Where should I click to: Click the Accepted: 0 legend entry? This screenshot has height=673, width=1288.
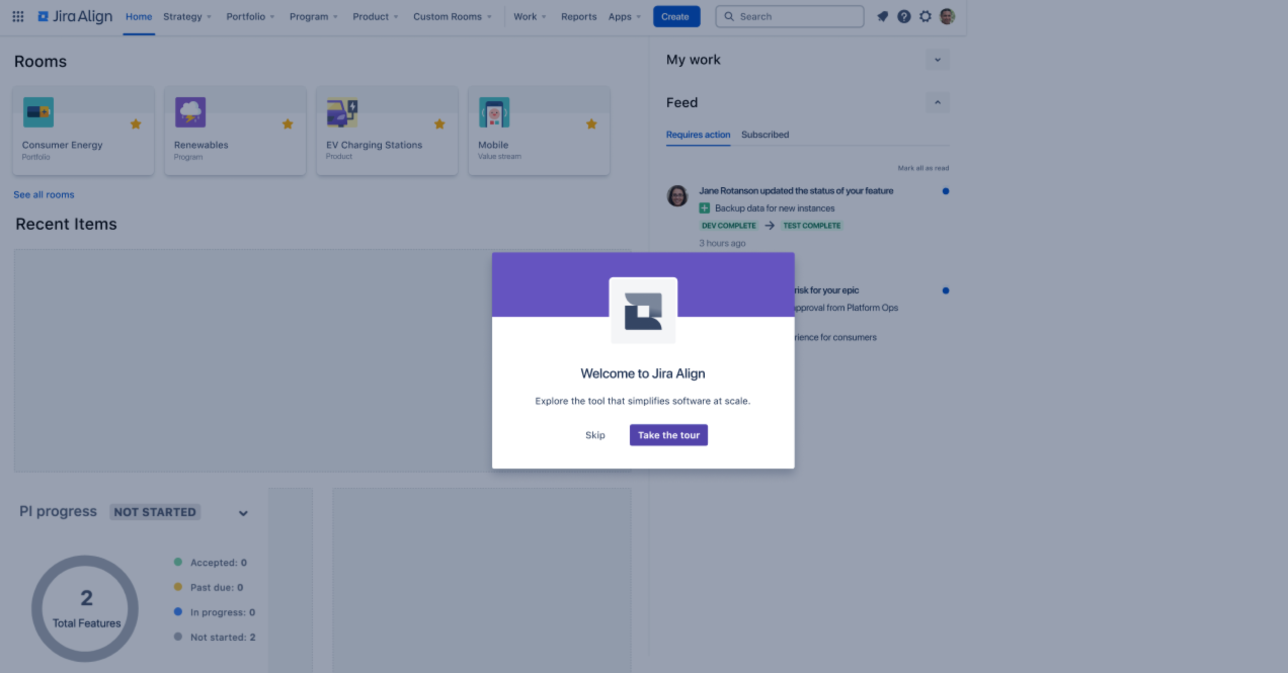coord(211,563)
